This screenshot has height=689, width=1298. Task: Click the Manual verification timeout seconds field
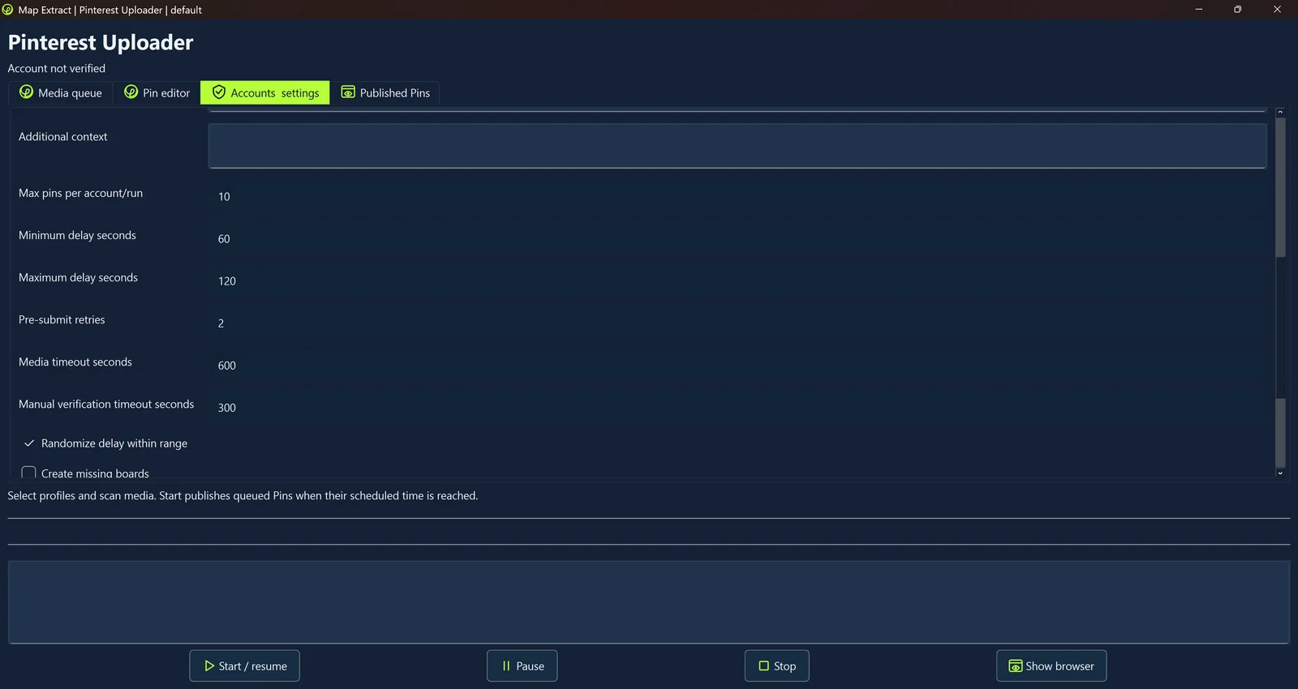pos(737,407)
